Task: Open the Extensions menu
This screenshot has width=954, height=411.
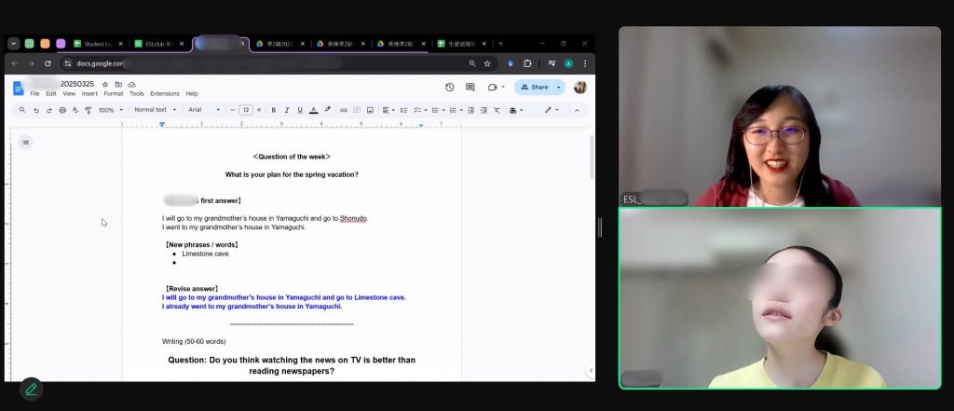Action: (165, 94)
